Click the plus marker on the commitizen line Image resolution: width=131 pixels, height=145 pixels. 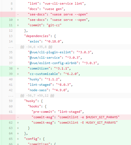[x=18, y=68]
